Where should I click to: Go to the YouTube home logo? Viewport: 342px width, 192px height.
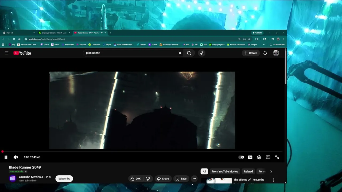pos(22,53)
